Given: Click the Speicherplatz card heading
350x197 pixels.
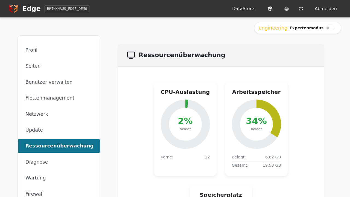Looking at the screenshot, I should pos(221,195).
